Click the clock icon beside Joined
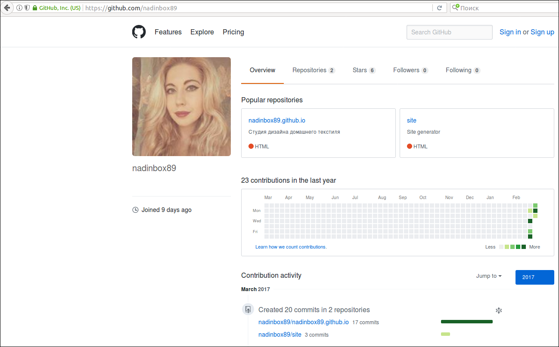The image size is (559, 347). click(135, 210)
